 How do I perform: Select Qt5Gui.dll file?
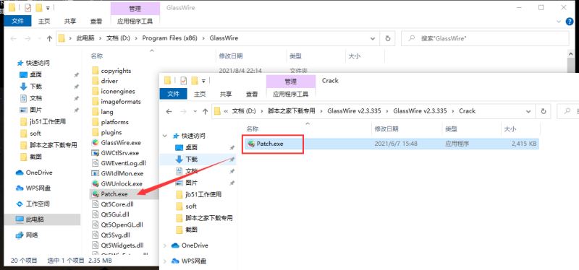114,214
